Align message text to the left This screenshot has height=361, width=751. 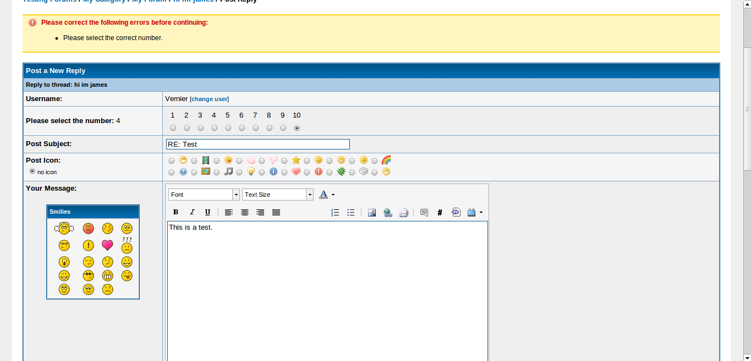click(x=229, y=212)
